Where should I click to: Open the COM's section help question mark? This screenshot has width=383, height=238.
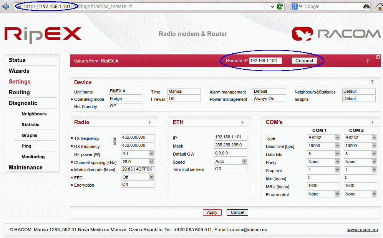tap(372, 123)
